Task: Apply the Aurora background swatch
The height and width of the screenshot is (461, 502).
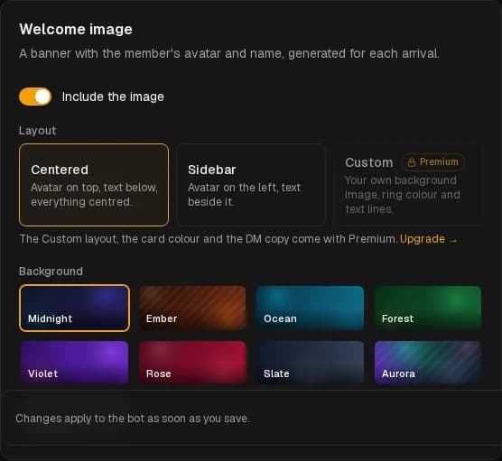Action: pyautogui.click(x=428, y=363)
